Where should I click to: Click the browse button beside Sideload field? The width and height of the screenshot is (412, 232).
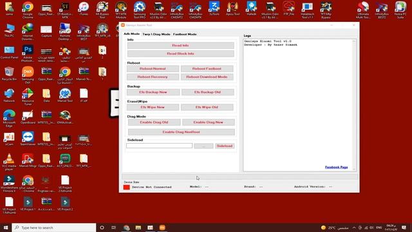click(x=203, y=146)
